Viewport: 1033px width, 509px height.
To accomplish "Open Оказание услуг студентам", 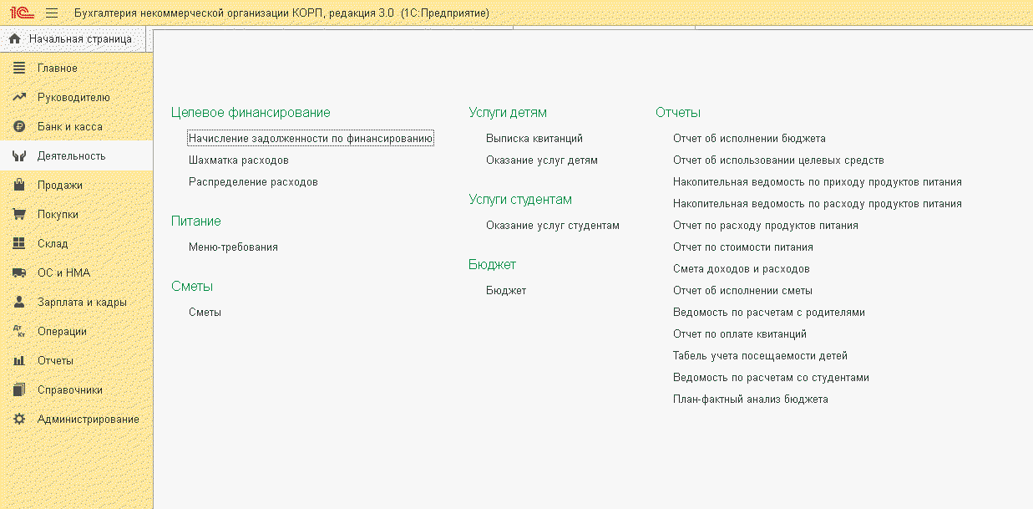I will click(553, 225).
